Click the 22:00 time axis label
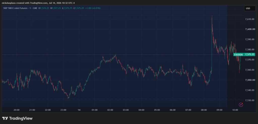Screen dimensions: 258x124 [x=48, y=110]
